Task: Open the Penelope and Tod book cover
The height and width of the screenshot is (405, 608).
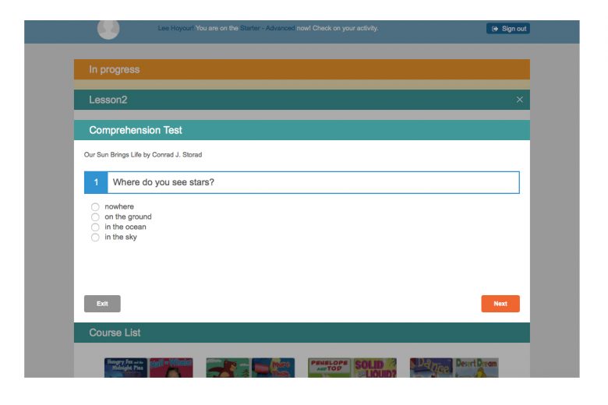Action: tap(330, 368)
